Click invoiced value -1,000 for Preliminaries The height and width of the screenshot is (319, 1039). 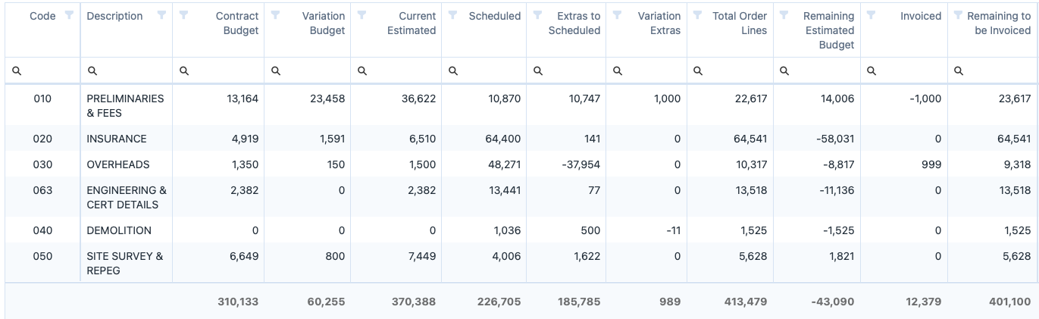[925, 99]
